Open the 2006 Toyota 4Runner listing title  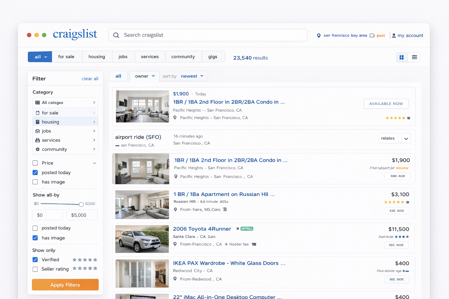point(202,229)
